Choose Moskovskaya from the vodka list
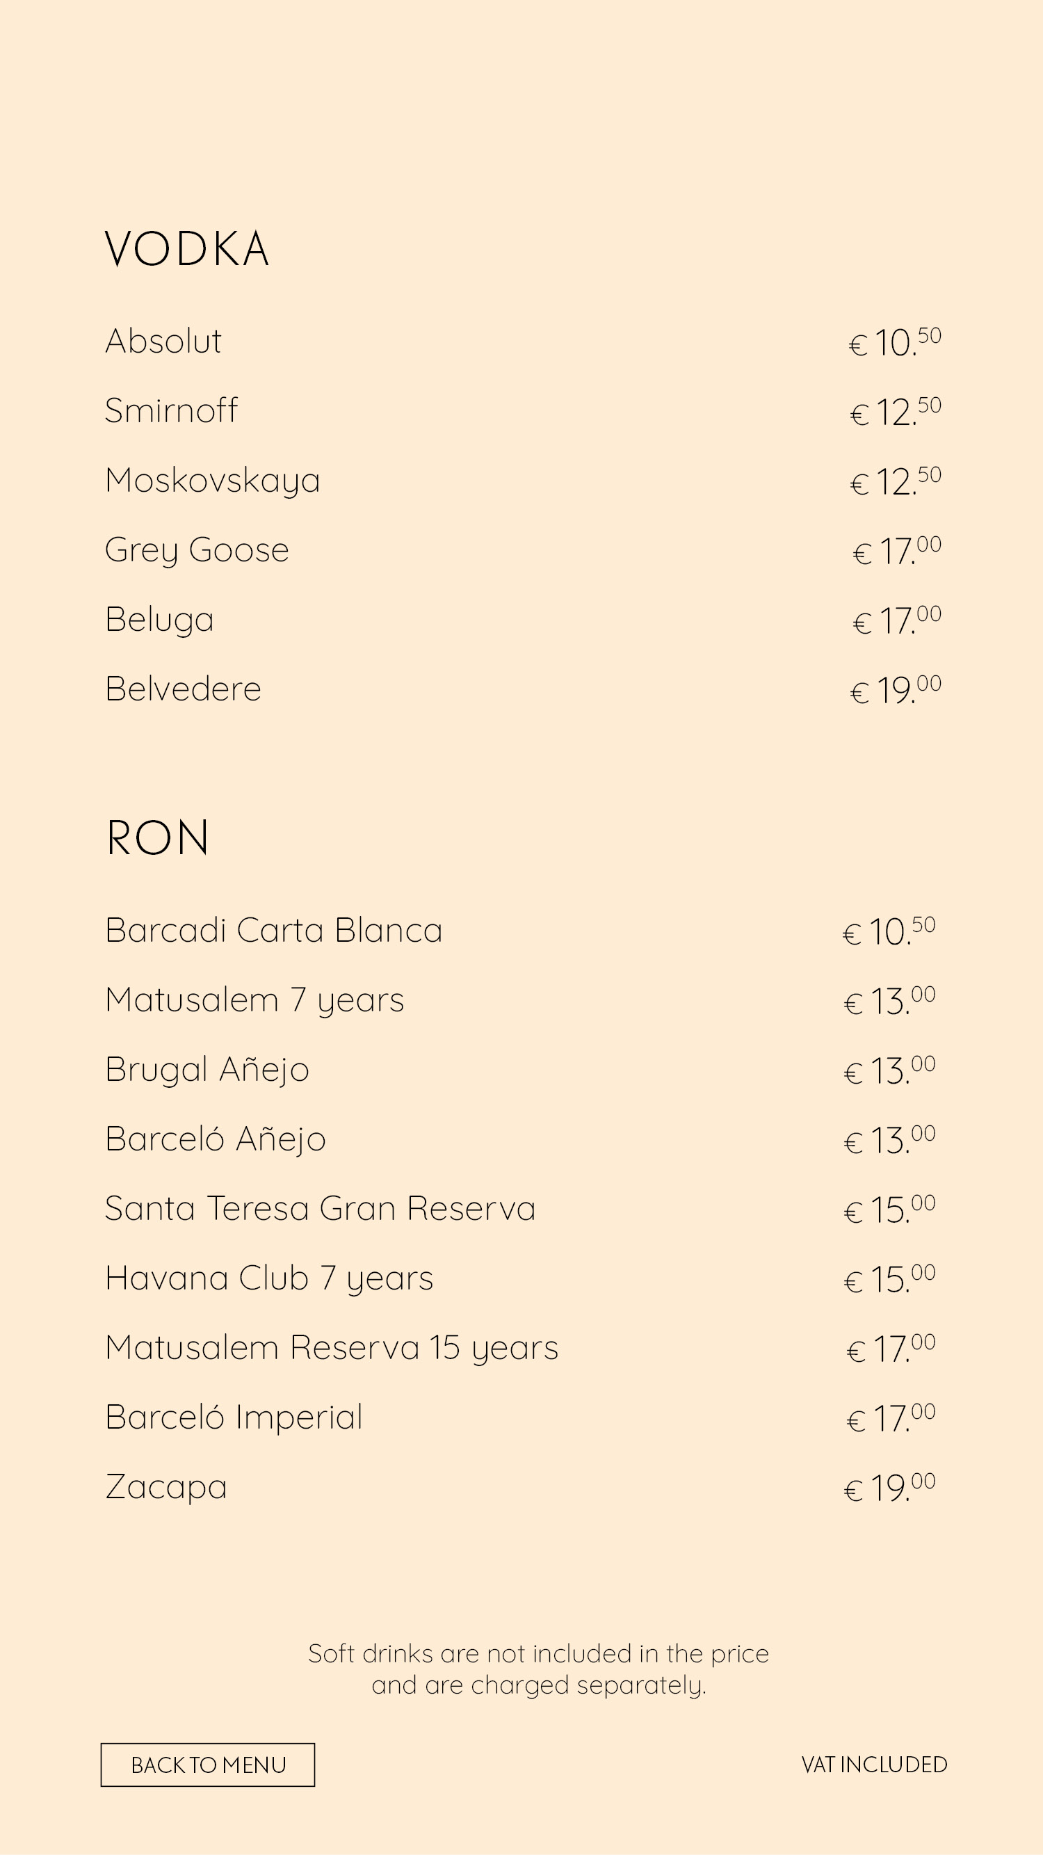 point(212,481)
